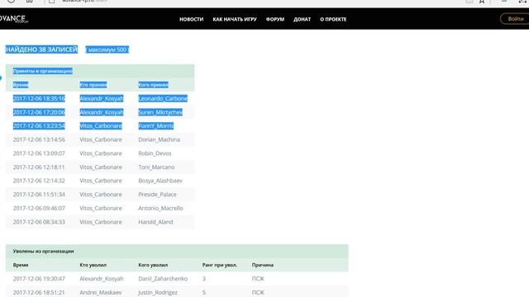Click Andrei_Maskaev in fired list
Image resolution: width=529 pixels, height=297 pixels.
pos(101,292)
